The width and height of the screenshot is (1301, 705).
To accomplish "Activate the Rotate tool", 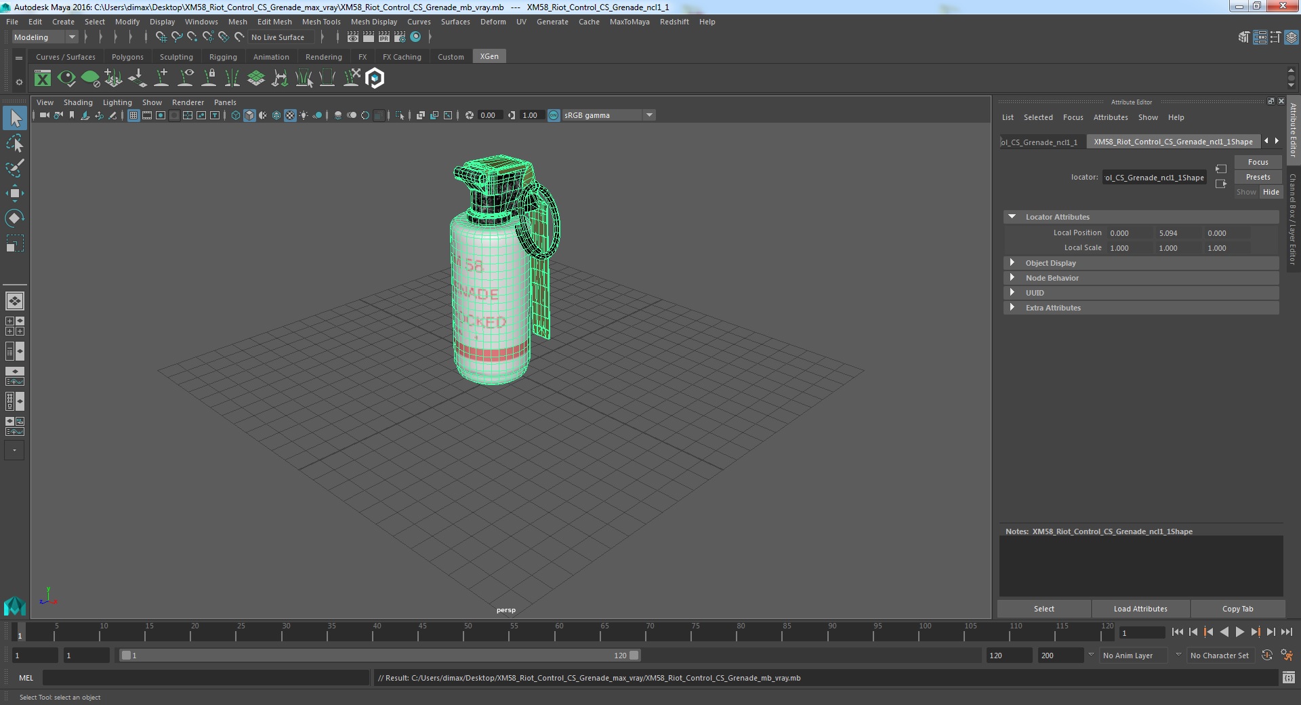I will 14,218.
